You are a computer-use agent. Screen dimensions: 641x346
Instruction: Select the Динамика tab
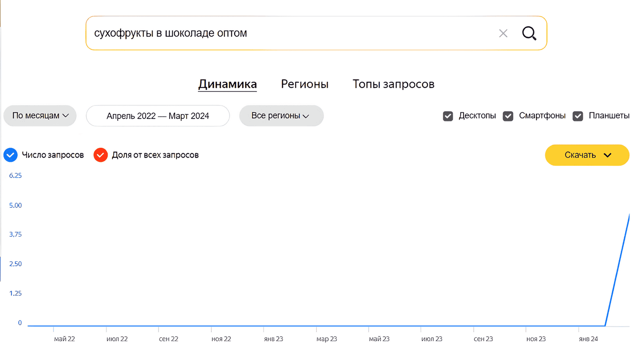click(x=227, y=84)
